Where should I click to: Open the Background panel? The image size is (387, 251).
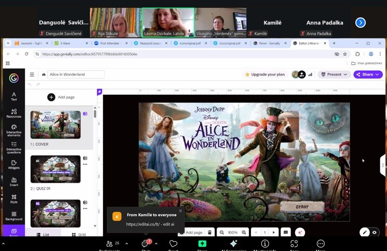pyautogui.click(x=14, y=216)
